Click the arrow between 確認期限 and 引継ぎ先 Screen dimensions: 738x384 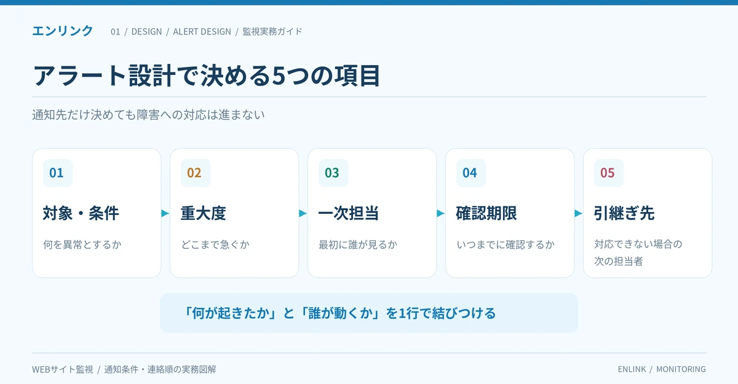pyautogui.click(x=579, y=213)
